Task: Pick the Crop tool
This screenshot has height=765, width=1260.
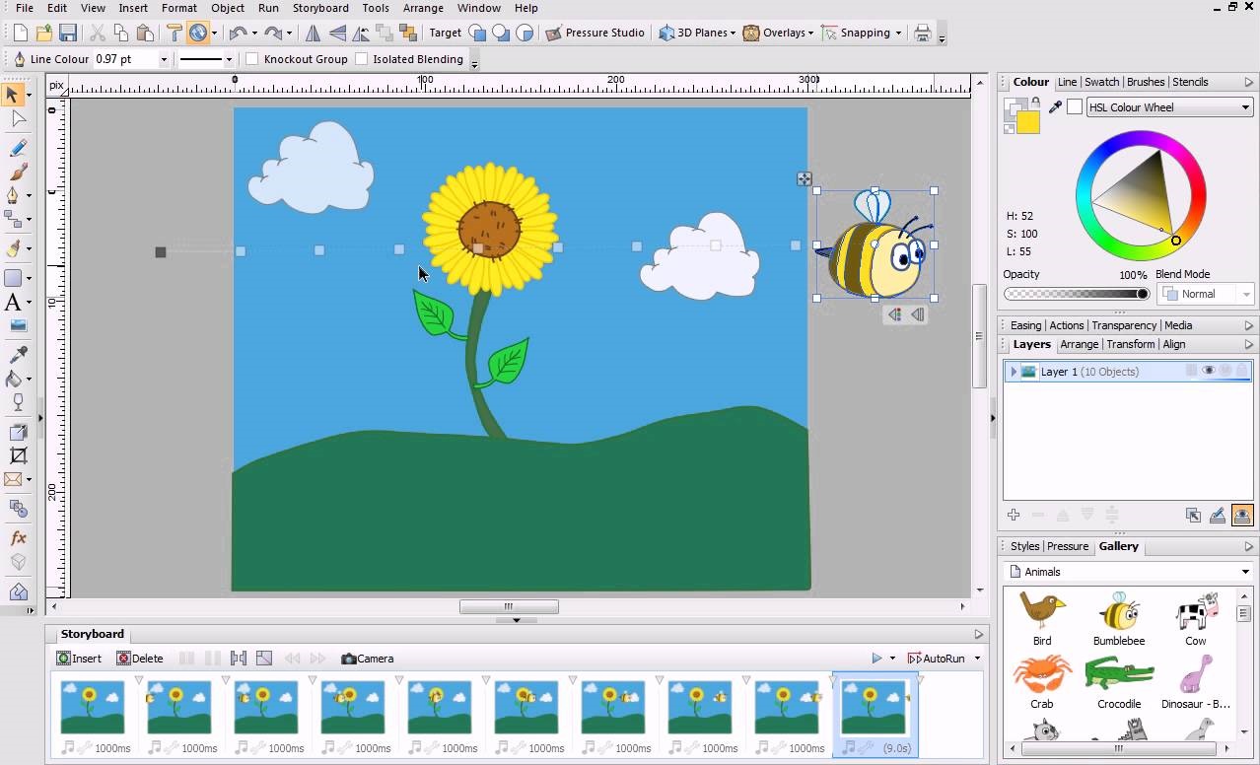Action: 18,455
